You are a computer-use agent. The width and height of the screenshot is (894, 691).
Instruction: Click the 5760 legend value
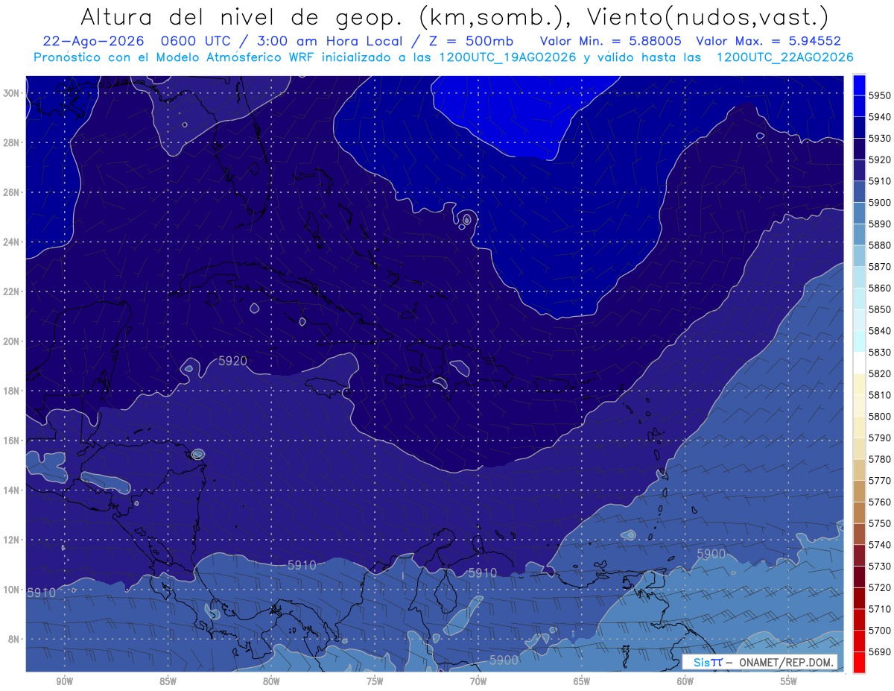coord(880,502)
